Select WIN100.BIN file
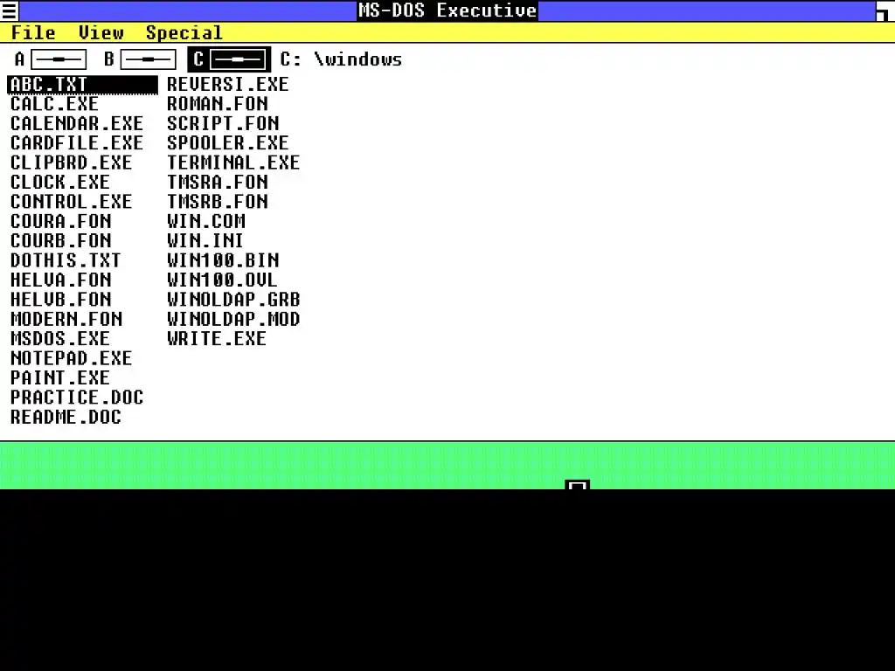895x671 pixels. (x=223, y=260)
